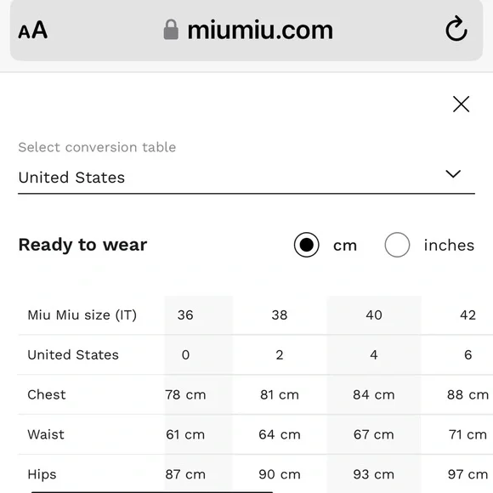Tap the 84 cm chest value
Image resolution: width=493 pixels, height=493 pixels.
click(x=373, y=394)
